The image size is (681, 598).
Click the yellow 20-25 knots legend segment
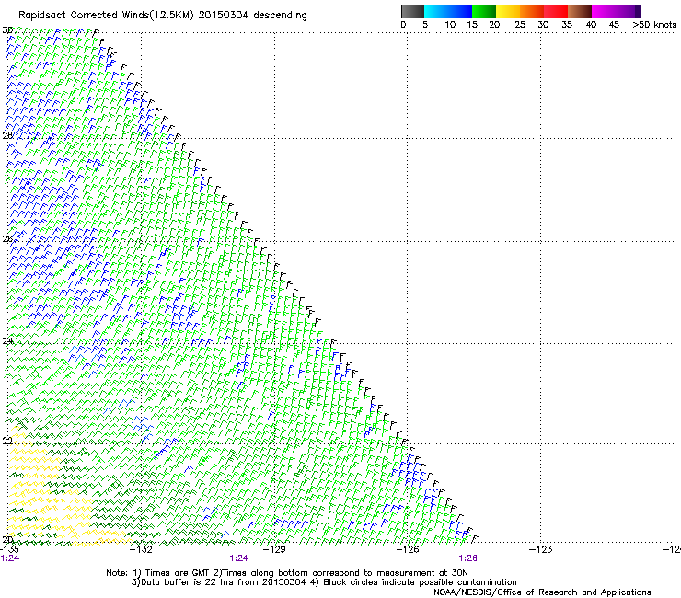(x=508, y=11)
